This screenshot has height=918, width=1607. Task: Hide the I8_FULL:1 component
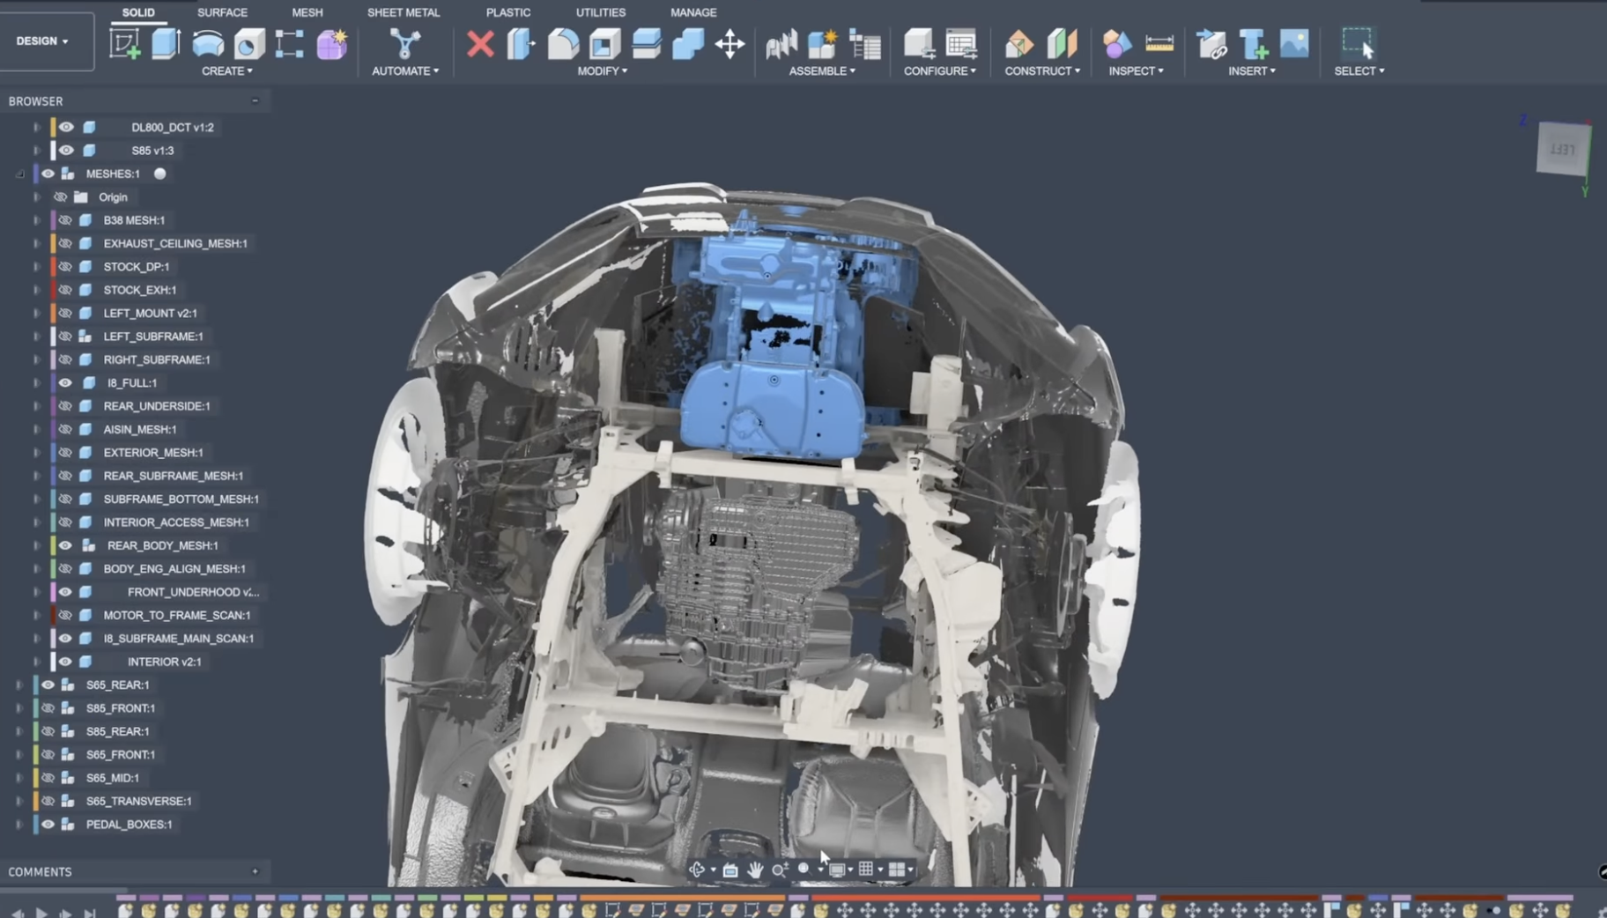pos(65,383)
